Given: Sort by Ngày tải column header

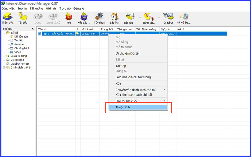Looking at the screenshot, I should point(168,29).
